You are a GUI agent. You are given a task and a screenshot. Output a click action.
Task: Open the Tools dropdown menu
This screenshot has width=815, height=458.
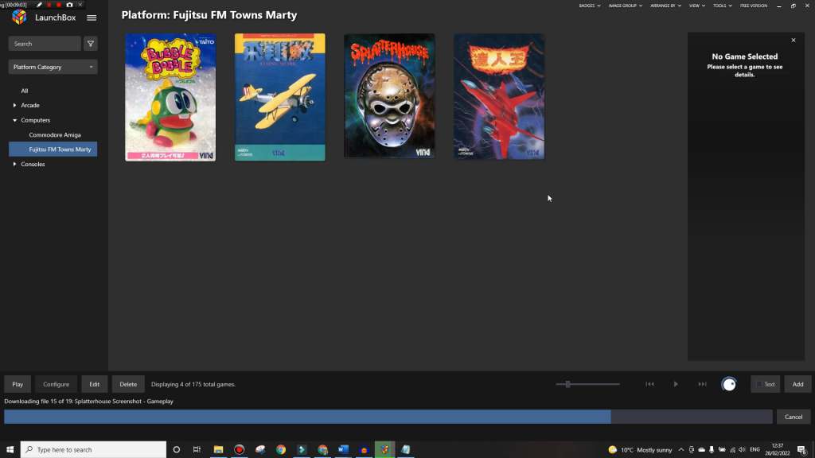[722, 6]
